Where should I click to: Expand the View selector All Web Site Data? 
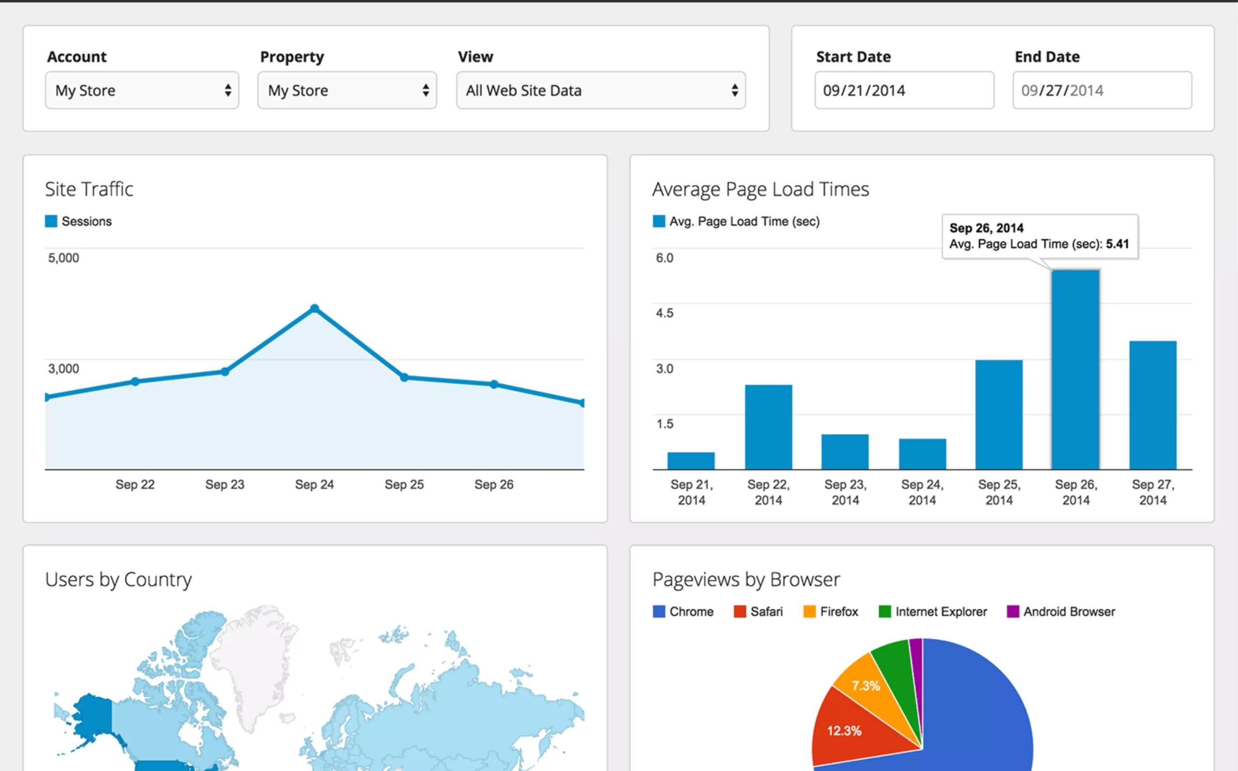pos(601,90)
